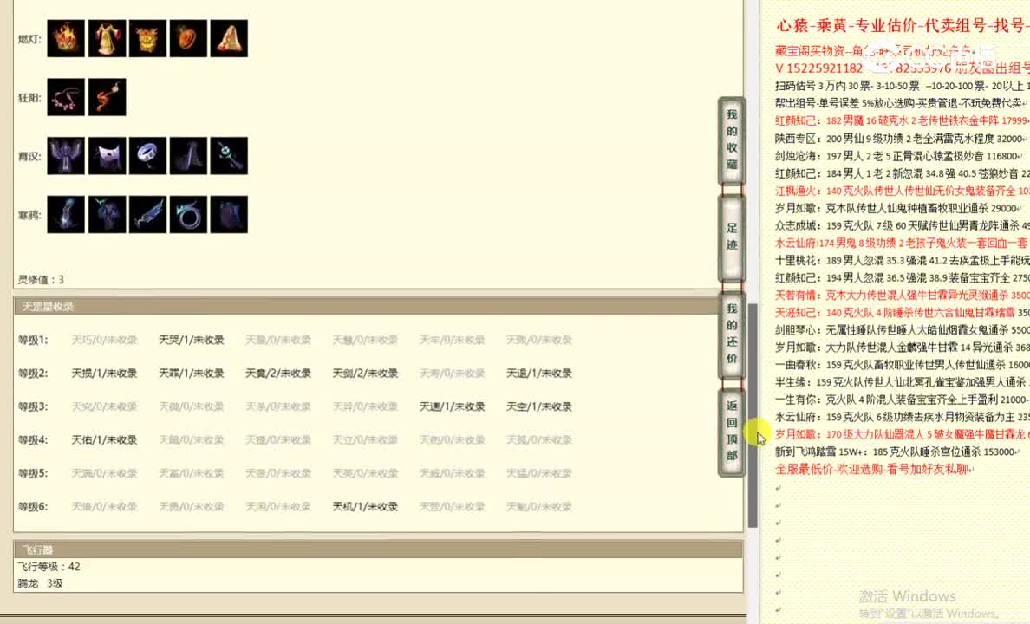Image resolution: width=1030 pixels, height=624 pixels.
Task: Open 我的还价 side button
Action: pos(732,334)
